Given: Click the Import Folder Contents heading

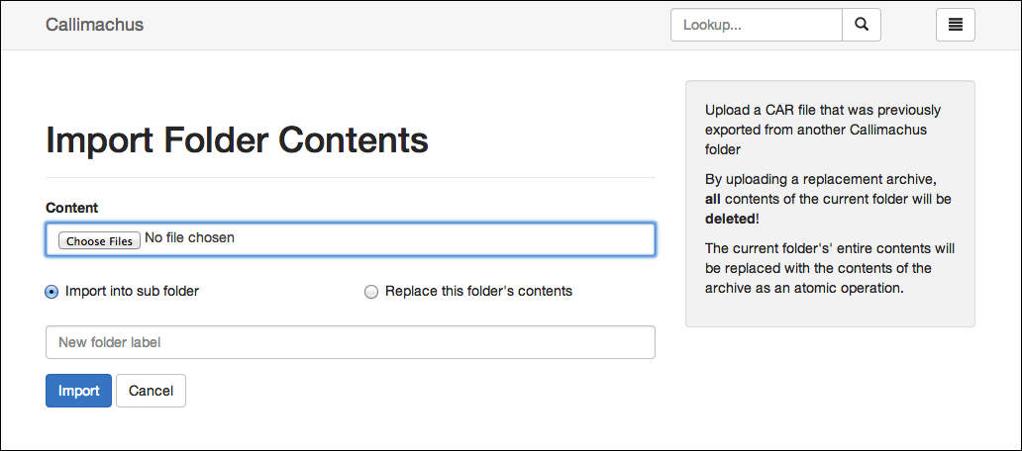Looking at the screenshot, I should [237, 139].
